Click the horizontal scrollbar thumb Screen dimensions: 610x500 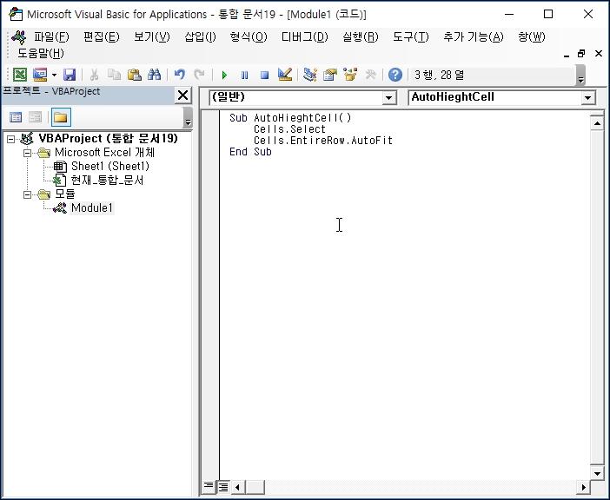pyautogui.click(x=255, y=487)
